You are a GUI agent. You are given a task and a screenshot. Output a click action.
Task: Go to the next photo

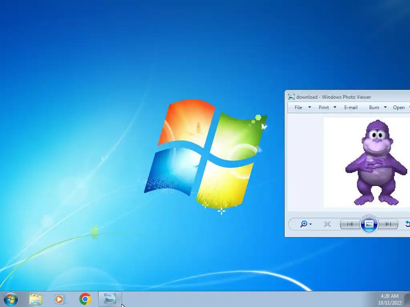click(x=388, y=224)
